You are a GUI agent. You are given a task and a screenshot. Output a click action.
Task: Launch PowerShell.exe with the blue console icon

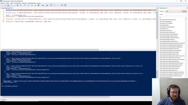[x=47, y=5]
